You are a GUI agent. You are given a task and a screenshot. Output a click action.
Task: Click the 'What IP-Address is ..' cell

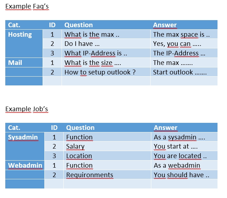95,53
